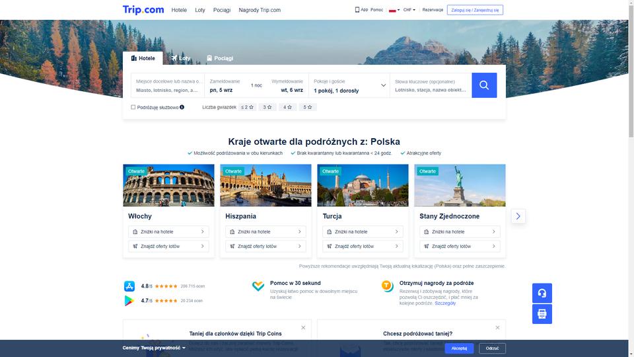Click the Zameldowanie check-in date field
634x357 pixels.
point(225,85)
